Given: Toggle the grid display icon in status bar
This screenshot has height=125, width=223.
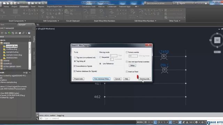Looking at the screenshot, I should coord(146,122).
